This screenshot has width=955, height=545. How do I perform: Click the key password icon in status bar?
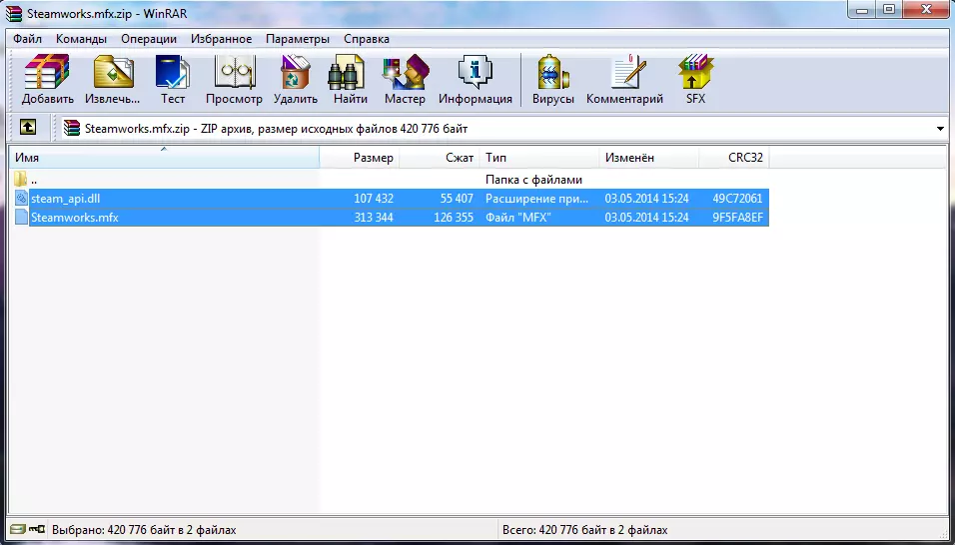pos(37,530)
